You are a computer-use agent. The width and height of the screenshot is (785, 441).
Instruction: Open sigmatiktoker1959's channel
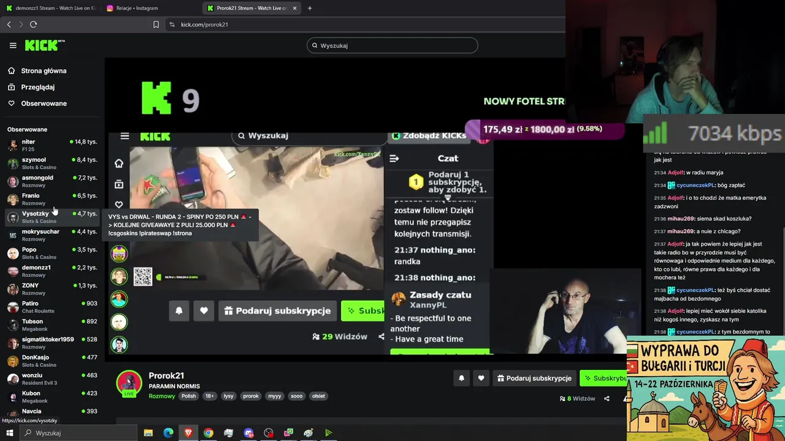point(52,342)
